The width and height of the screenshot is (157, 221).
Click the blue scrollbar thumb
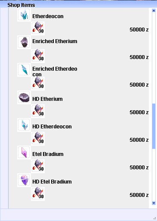click(x=154, y=126)
